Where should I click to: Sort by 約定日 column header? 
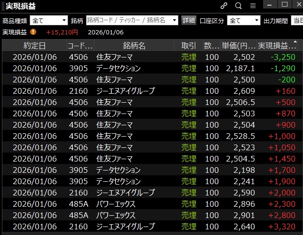[x=34, y=46]
